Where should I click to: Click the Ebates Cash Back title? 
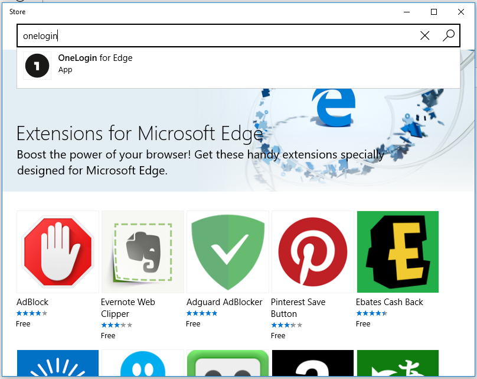pyautogui.click(x=390, y=302)
